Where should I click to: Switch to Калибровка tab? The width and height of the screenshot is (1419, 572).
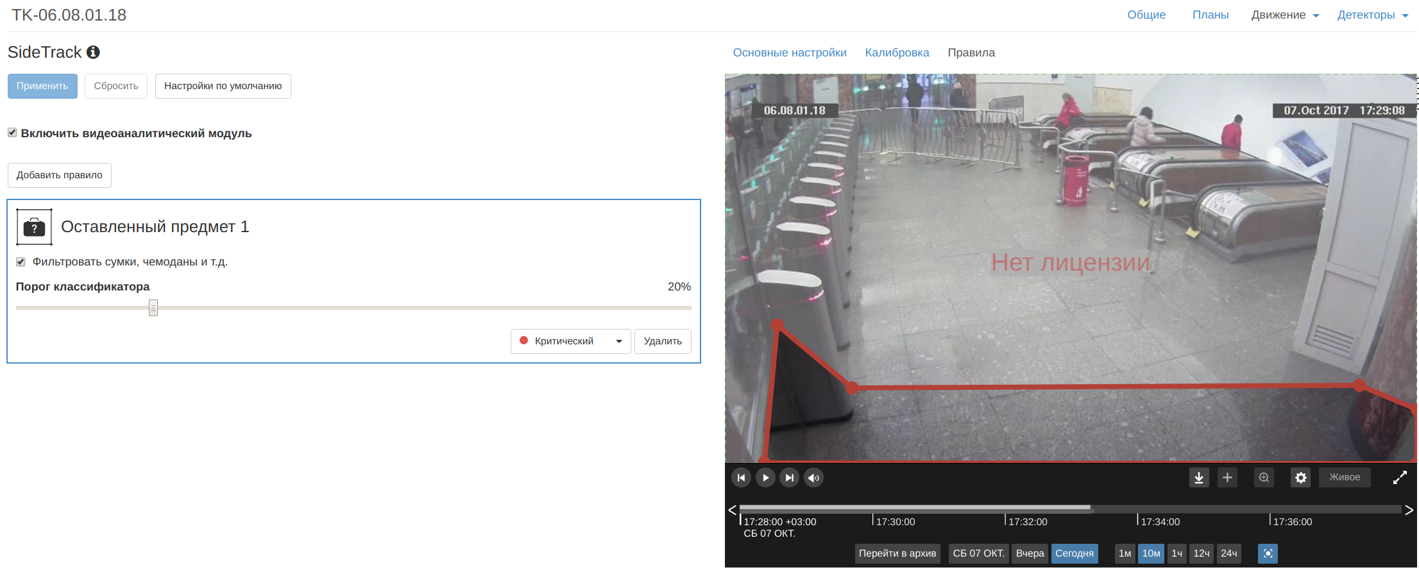pyautogui.click(x=897, y=53)
